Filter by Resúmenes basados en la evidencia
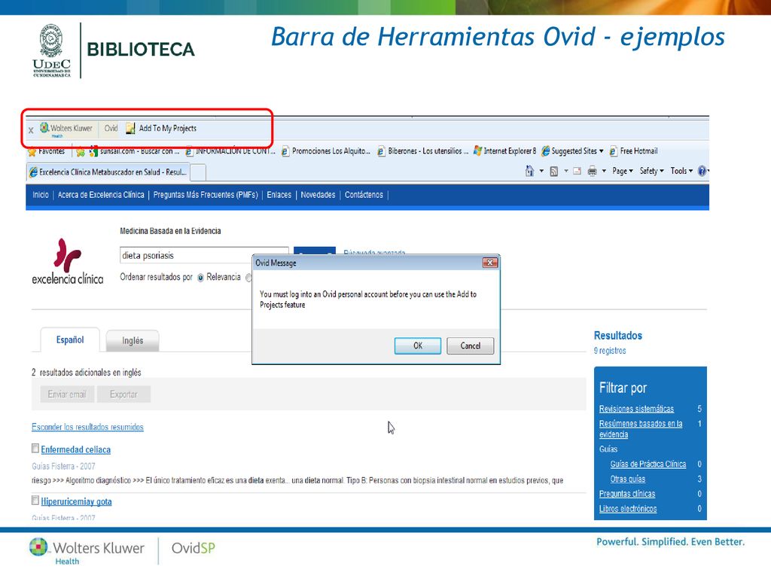 [641, 429]
